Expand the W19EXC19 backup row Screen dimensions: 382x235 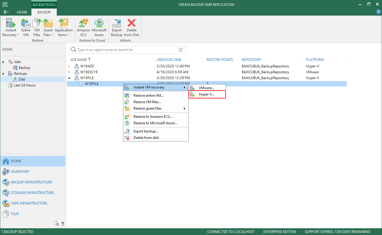(69, 72)
